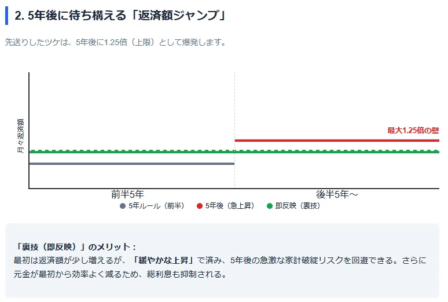This screenshot has height=302, width=448.
Task: Toggle the red 5年後 legend dot
Action: (x=200, y=206)
